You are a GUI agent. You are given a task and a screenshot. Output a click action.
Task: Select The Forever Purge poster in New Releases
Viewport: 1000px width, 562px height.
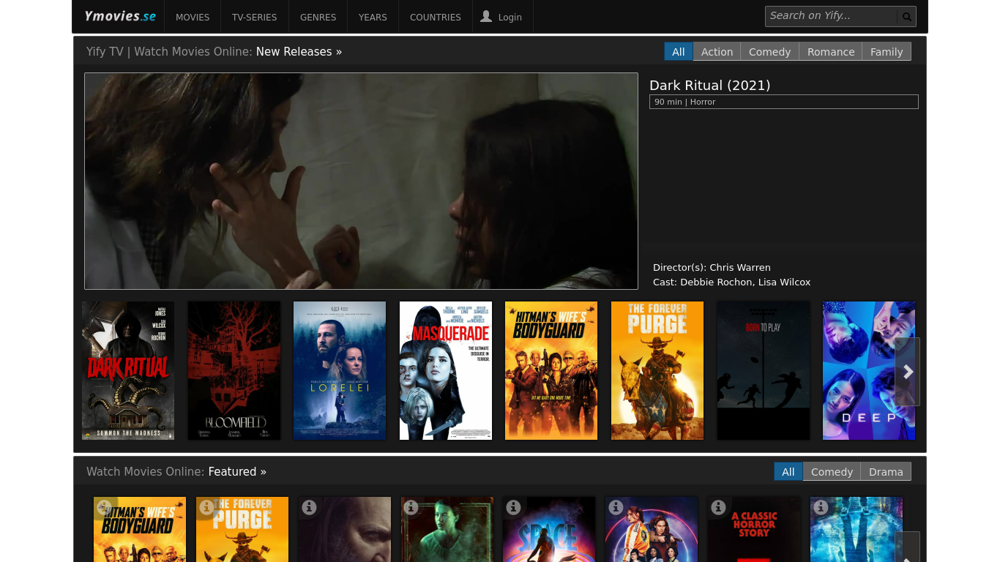pyautogui.click(x=657, y=370)
